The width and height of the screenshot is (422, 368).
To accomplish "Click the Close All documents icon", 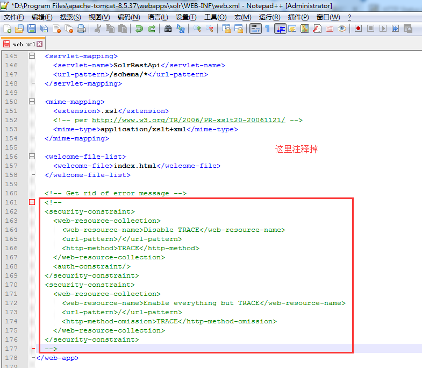I will pos(69,29).
